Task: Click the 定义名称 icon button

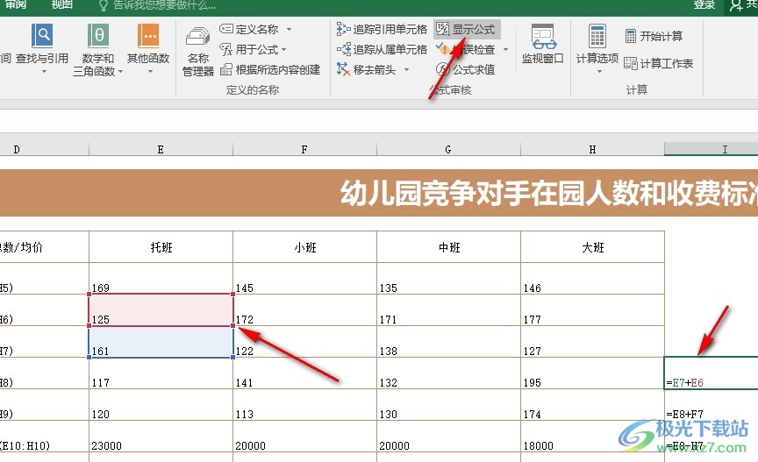Action: (226, 29)
